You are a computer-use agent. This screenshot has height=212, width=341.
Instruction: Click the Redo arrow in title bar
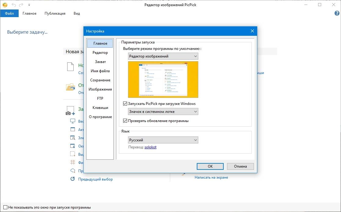click(21, 5)
